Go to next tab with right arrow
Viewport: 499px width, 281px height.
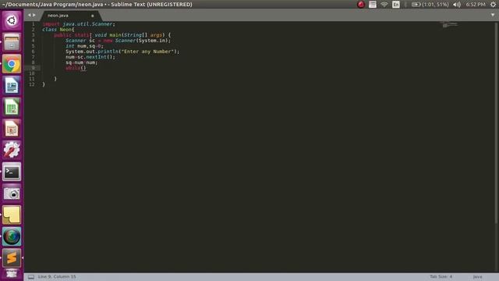(34, 15)
